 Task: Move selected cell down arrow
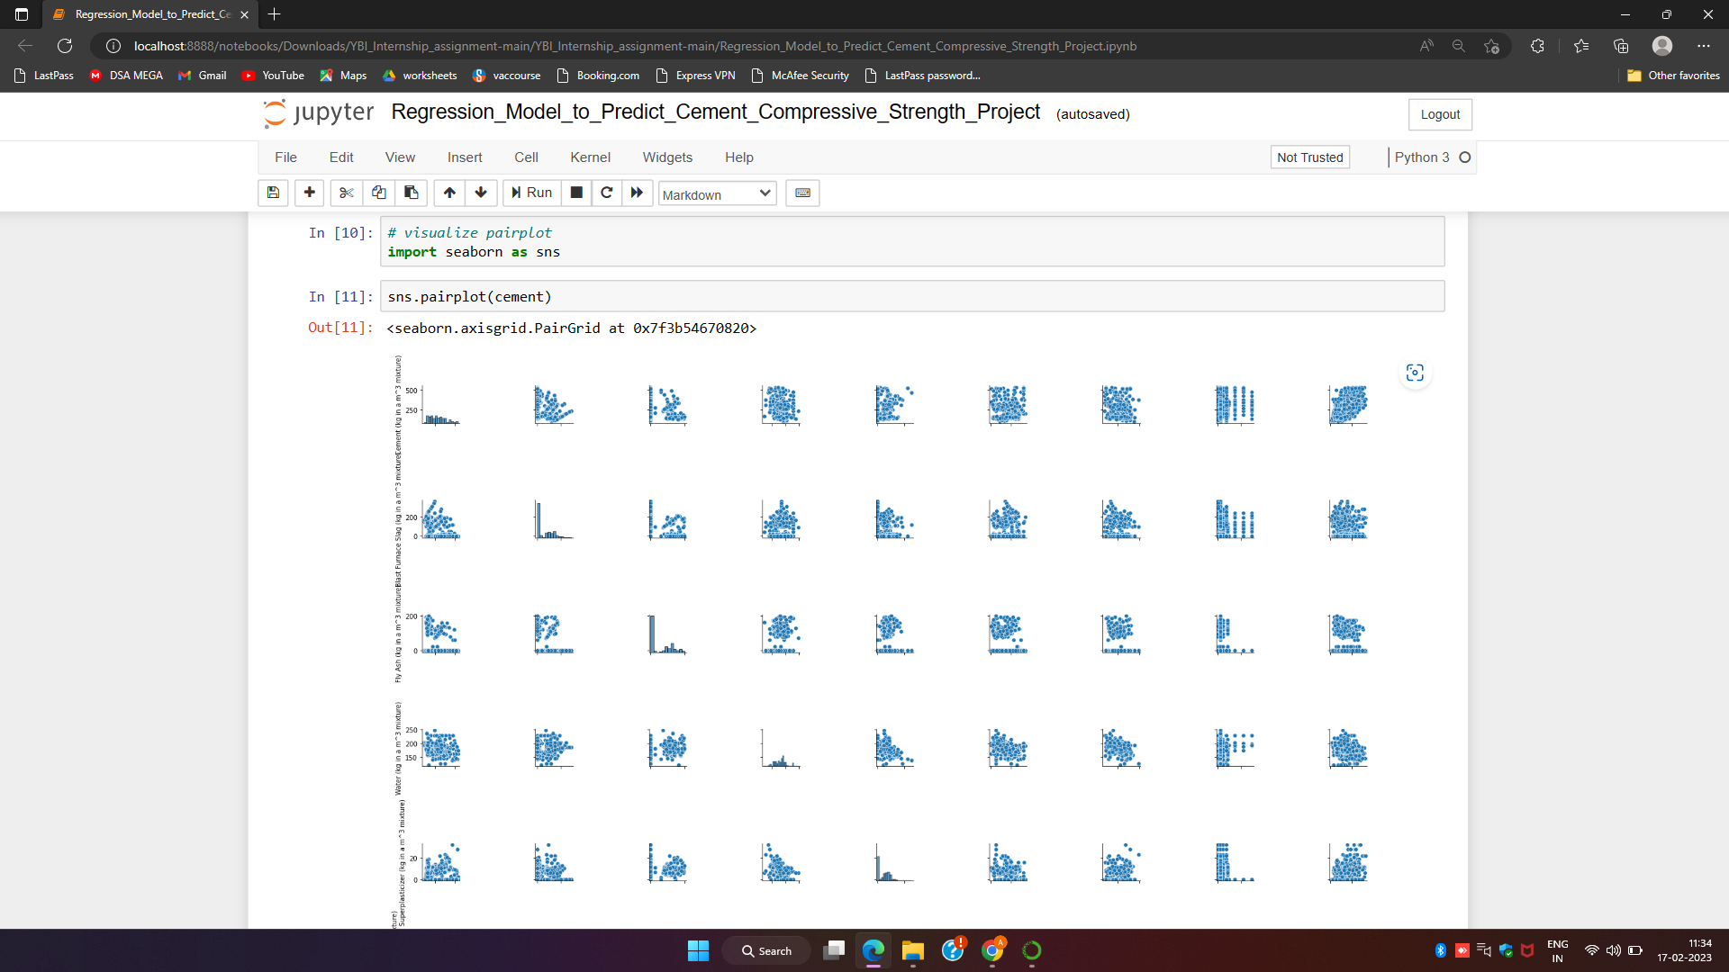click(481, 193)
